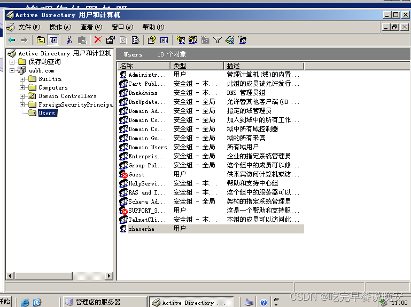411x307 pixels.
Task: Select the zhaoerhe user row
Action: [x=211, y=229]
